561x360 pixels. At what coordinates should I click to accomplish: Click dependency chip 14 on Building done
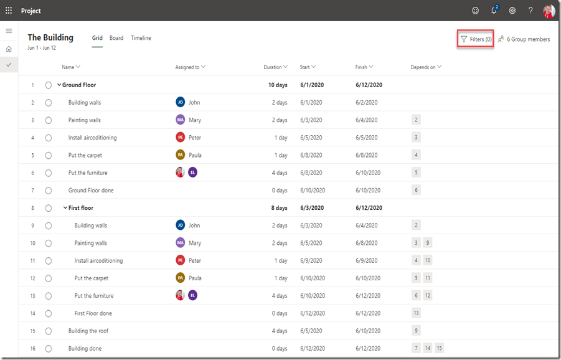(428, 348)
